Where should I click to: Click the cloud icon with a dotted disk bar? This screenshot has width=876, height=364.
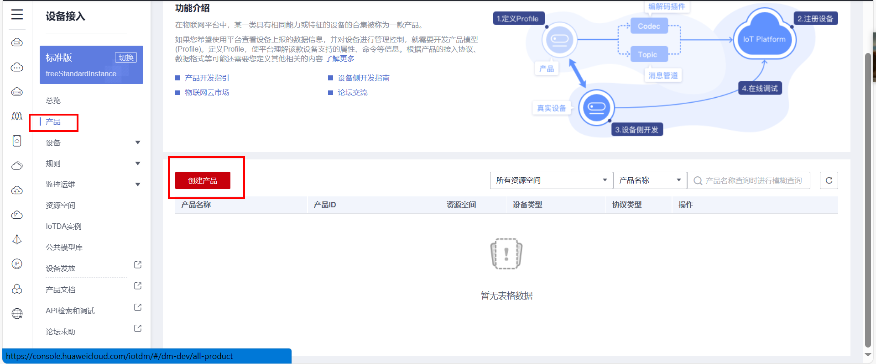17,92
